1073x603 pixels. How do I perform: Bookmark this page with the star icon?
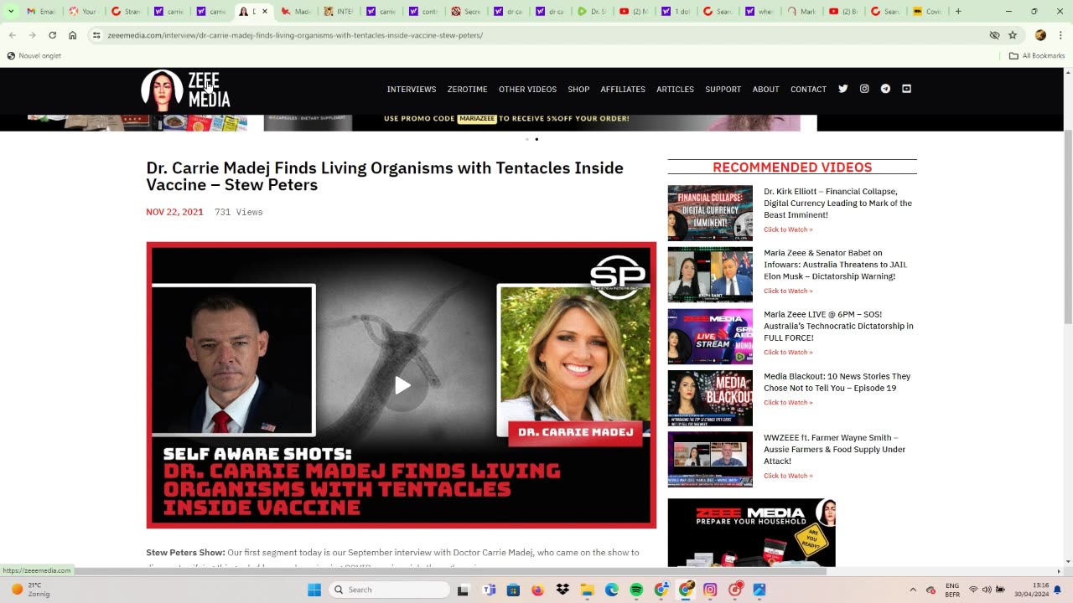pos(1013,35)
